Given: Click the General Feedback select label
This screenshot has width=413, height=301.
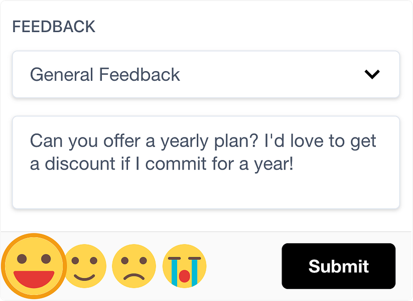Looking at the screenshot, I should [x=105, y=75].
